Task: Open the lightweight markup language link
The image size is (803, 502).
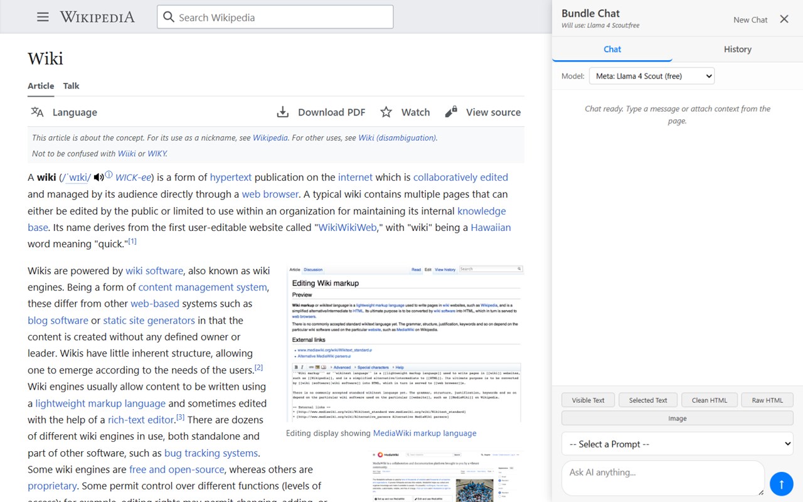Action: tap(100, 403)
